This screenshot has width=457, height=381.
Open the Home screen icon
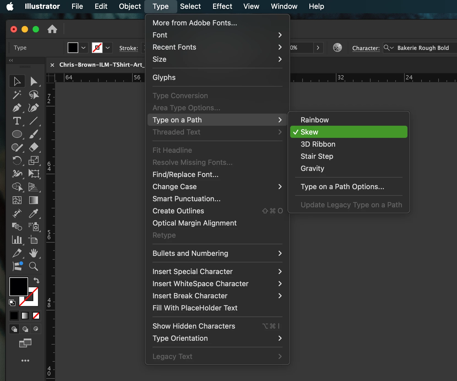(52, 29)
